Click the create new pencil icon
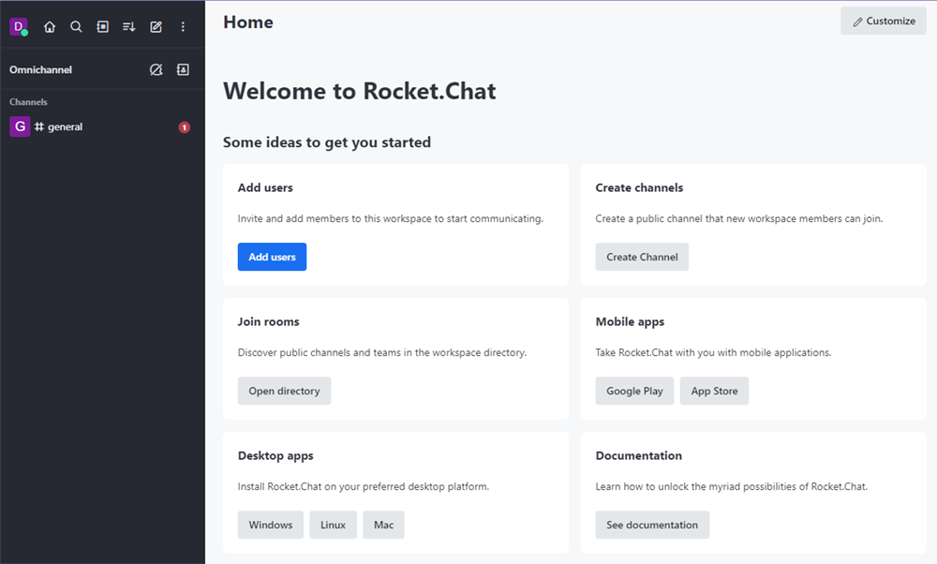 tap(156, 26)
